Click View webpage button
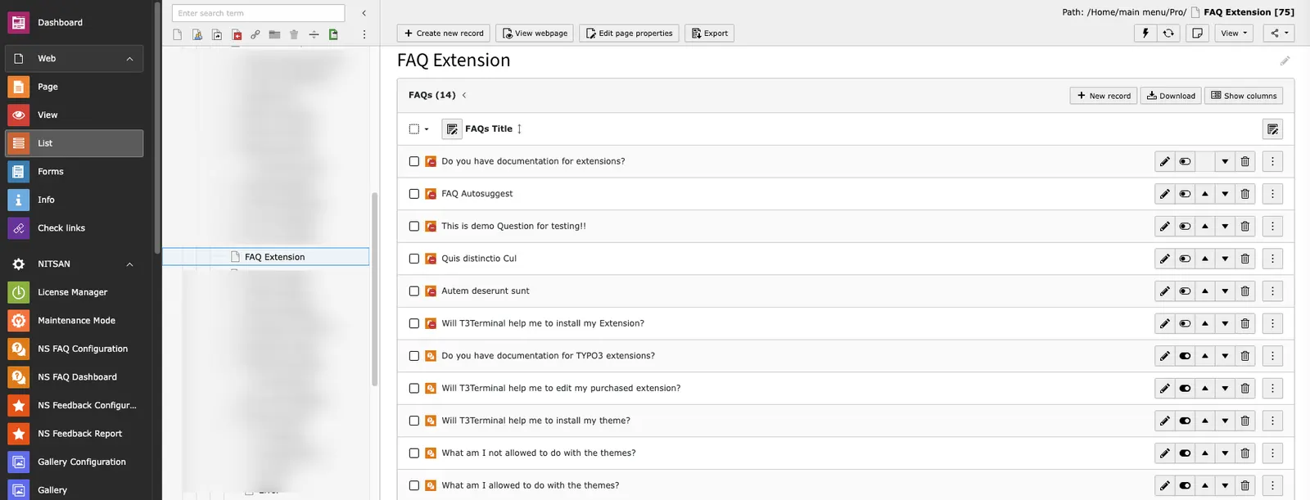Screen dimensions: 1310x500 pyautogui.click(x=535, y=33)
